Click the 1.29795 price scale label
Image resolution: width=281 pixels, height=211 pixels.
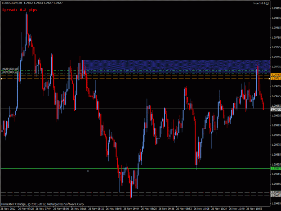click(x=276, y=38)
